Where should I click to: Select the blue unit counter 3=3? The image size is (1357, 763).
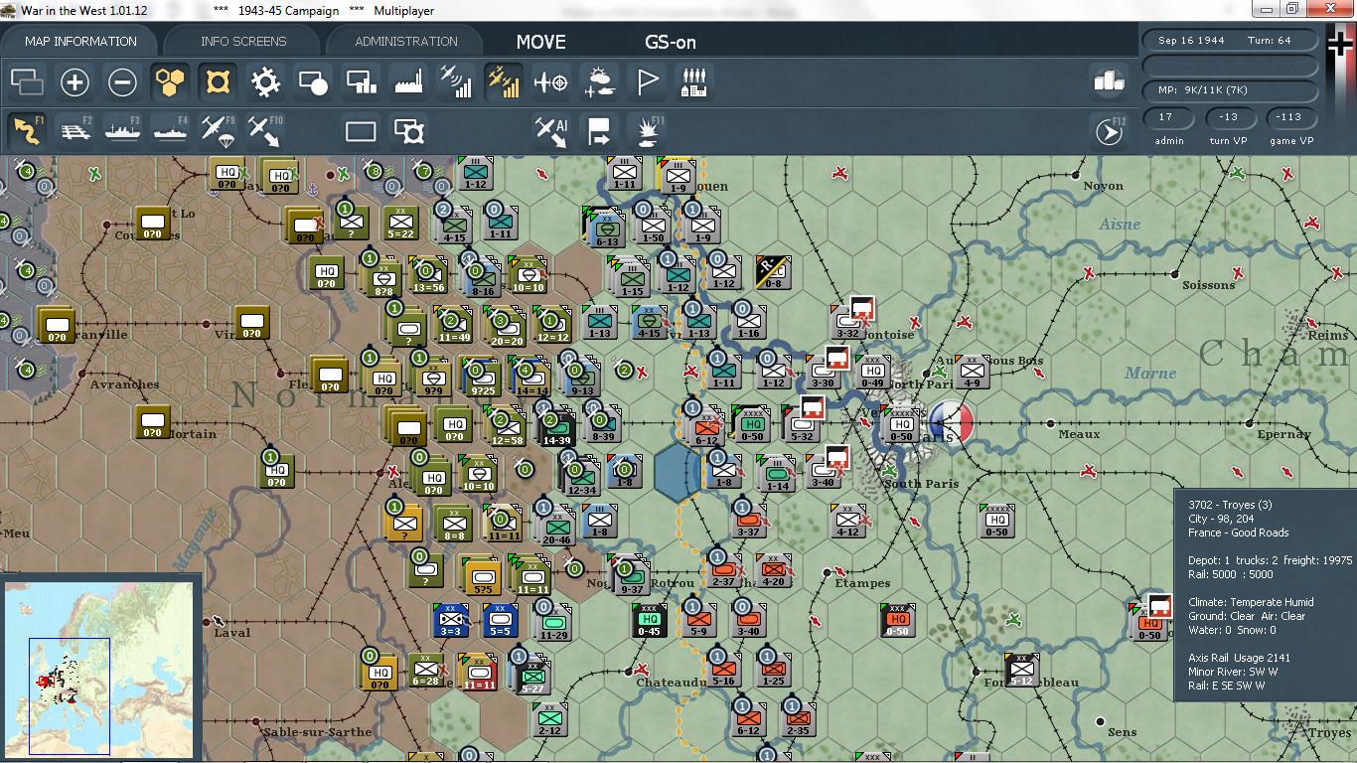pyautogui.click(x=450, y=620)
